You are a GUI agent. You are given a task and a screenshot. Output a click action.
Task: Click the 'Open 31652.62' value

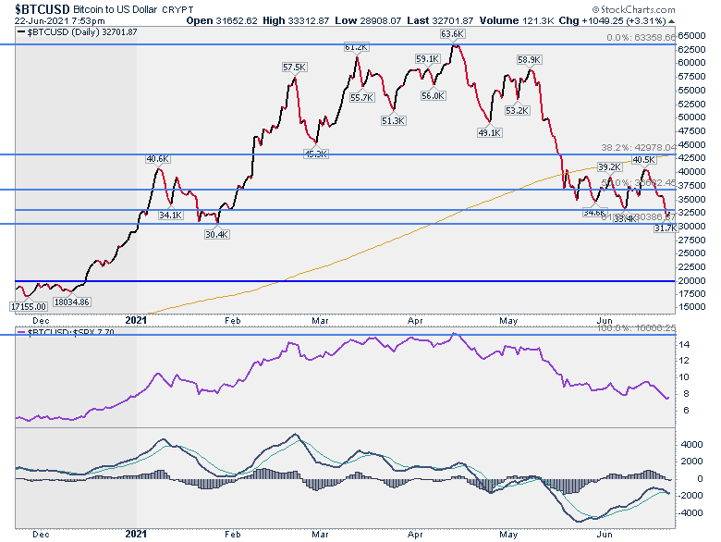(222, 20)
